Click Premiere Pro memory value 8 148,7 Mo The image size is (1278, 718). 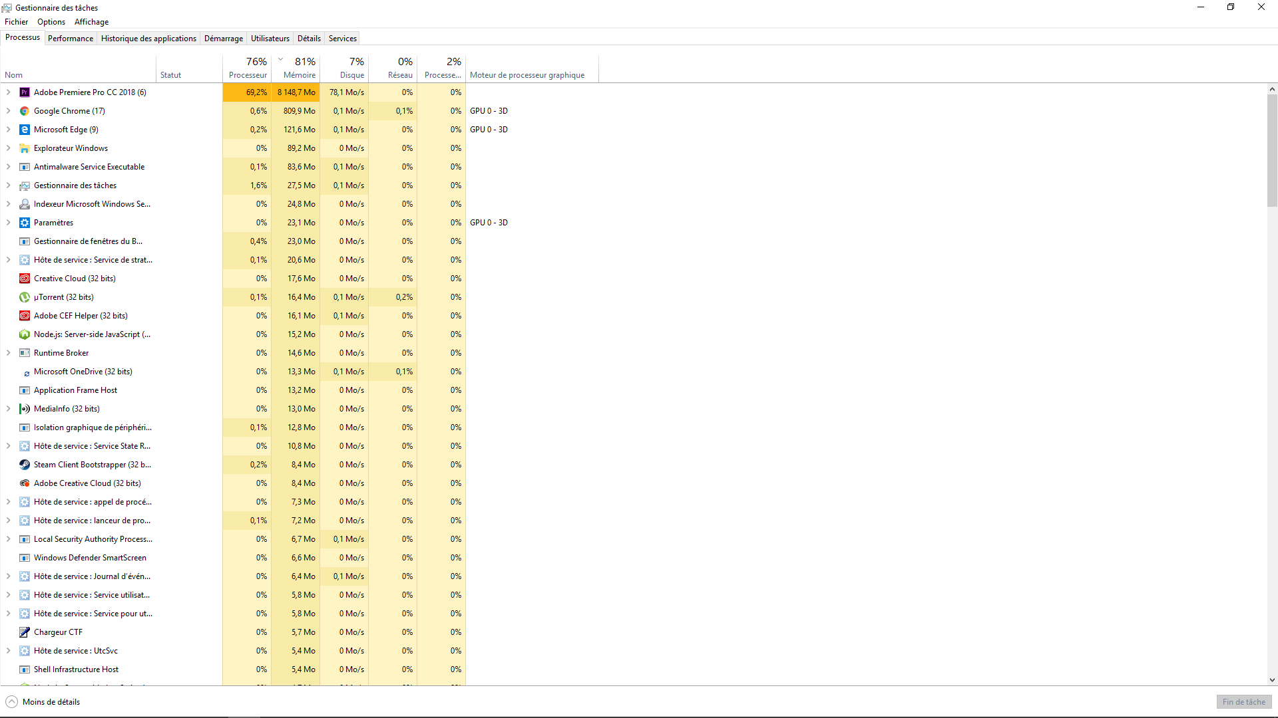pos(296,92)
